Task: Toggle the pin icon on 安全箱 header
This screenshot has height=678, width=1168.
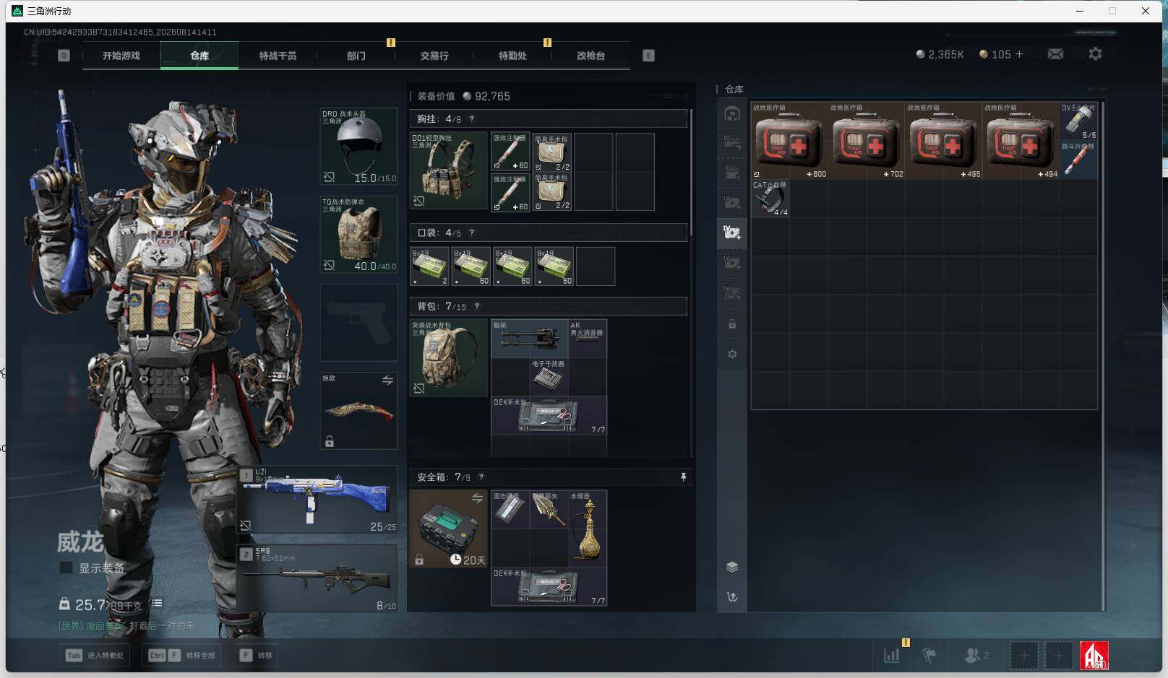Action: tap(683, 477)
